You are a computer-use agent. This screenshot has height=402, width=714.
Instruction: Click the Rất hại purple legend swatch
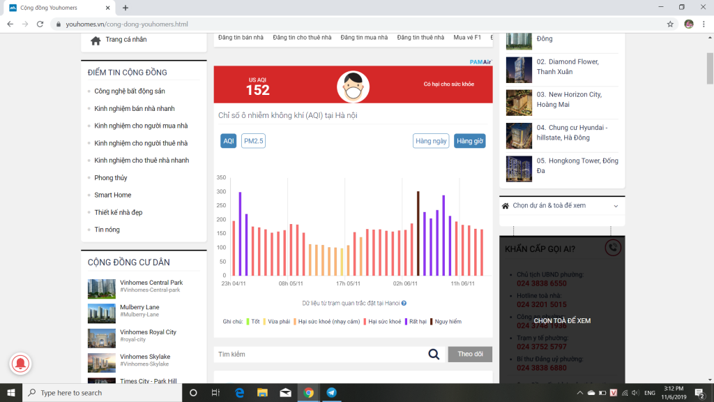406,322
